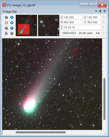Click the blue P button
The image size is (109, 137).
12,17
